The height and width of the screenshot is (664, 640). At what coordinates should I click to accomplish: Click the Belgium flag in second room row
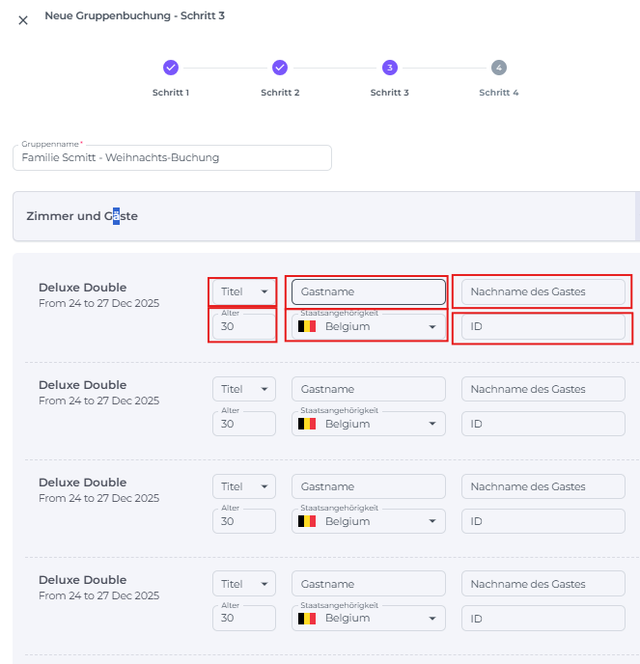[306, 424]
